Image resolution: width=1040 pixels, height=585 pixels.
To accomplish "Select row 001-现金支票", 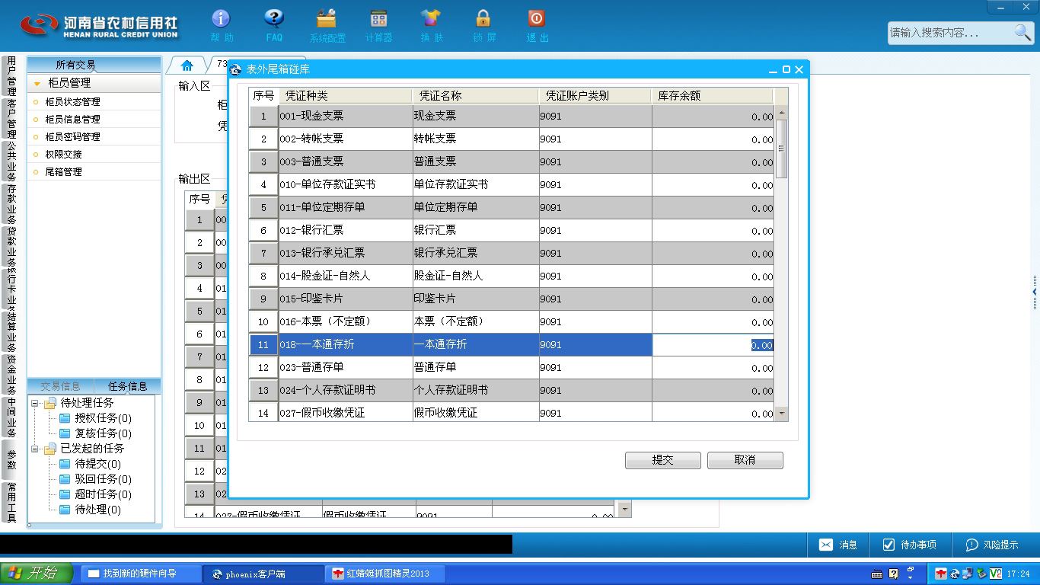I will [511, 117].
